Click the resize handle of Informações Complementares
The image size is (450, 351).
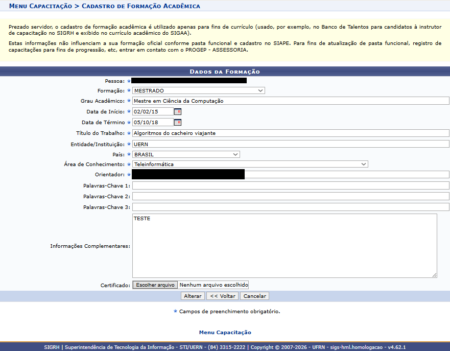(434, 275)
